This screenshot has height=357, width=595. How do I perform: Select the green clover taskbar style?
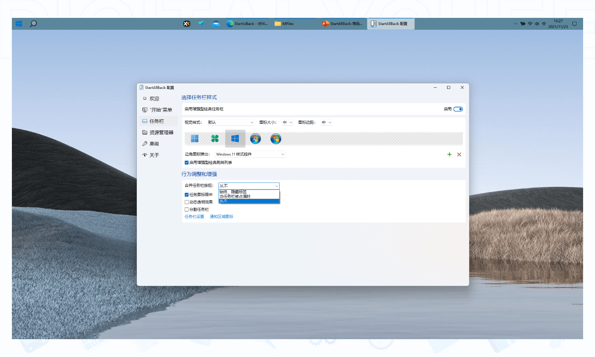click(215, 138)
